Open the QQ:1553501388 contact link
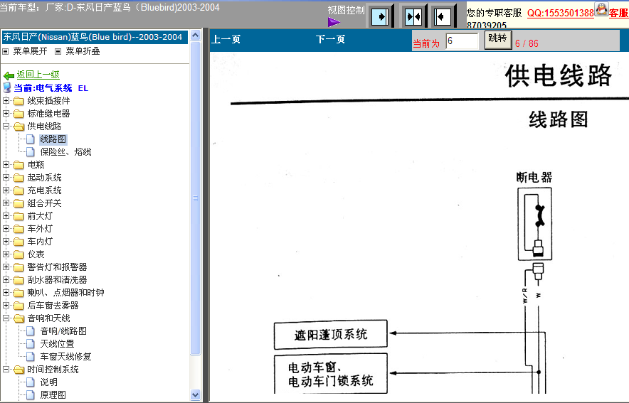Image resolution: width=629 pixels, height=403 pixels. tap(561, 14)
